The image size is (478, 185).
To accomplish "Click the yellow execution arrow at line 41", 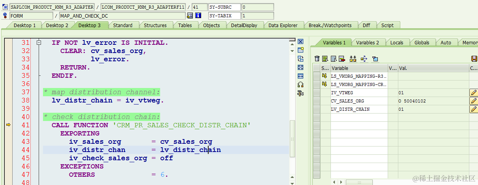I will click(8, 125).
